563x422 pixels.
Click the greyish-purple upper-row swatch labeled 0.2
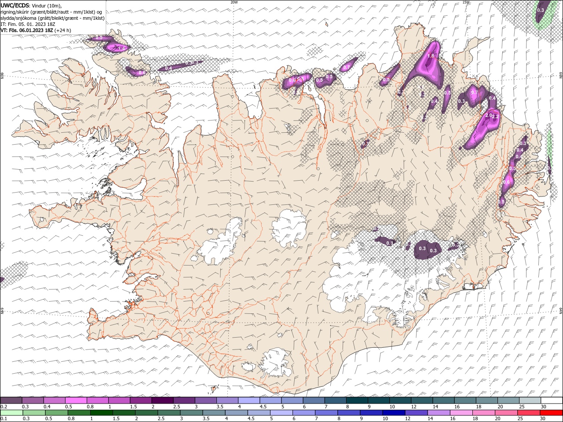(x=11, y=400)
